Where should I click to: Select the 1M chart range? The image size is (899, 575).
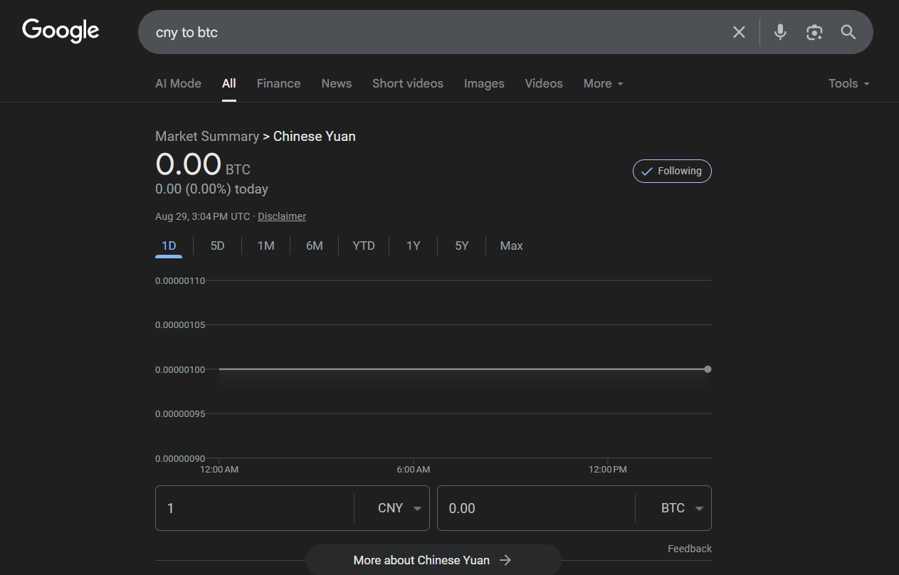(x=266, y=246)
